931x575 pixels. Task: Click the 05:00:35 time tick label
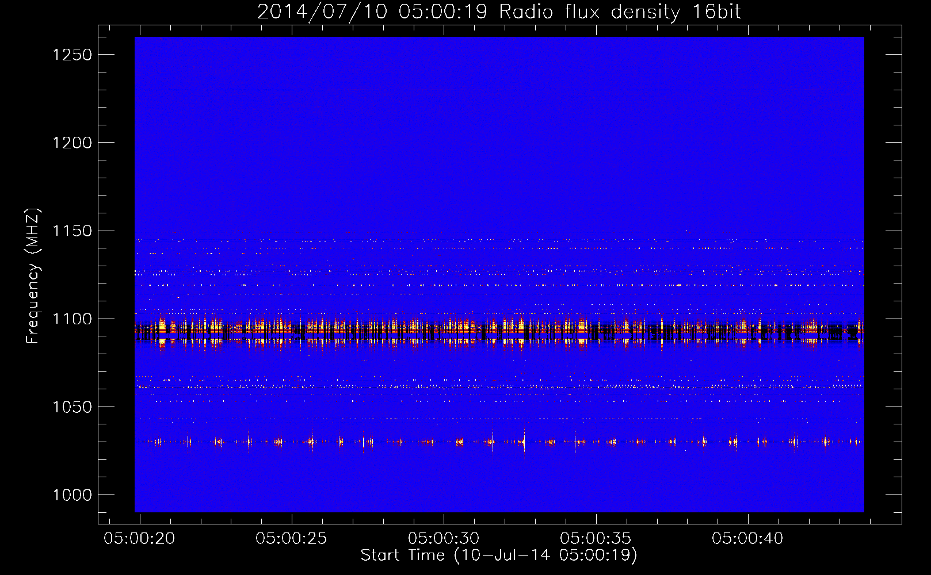coord(596,539)
